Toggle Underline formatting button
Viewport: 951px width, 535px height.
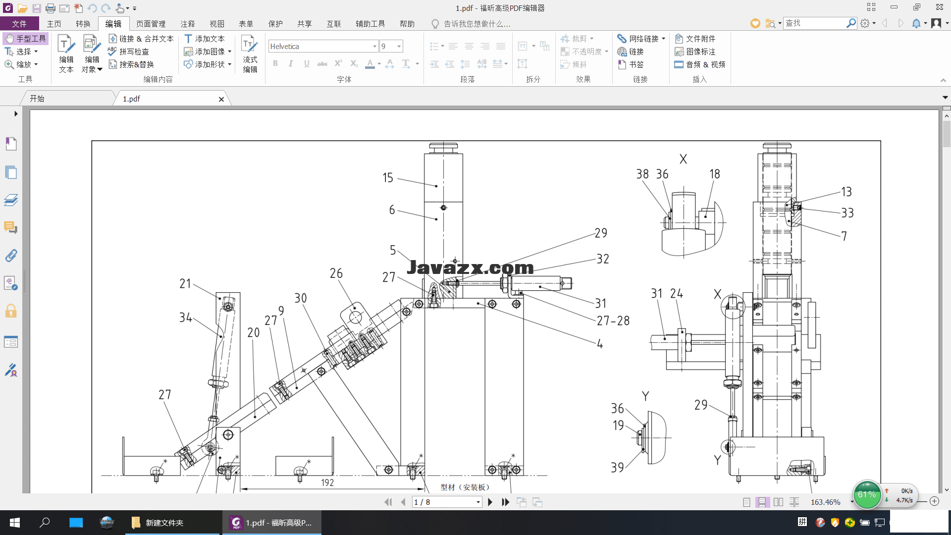point(307,63)
